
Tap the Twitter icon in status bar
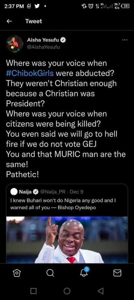[x=37, y=6]
